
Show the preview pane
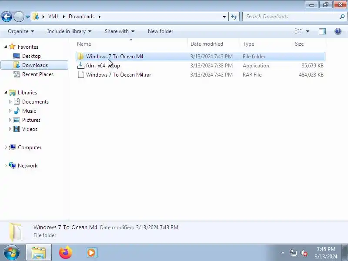322,31
